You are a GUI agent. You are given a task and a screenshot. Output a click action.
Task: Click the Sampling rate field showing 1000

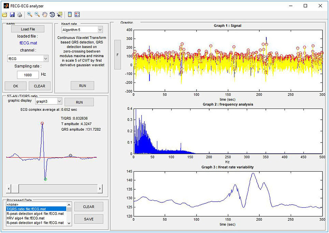tap(28, 75)
